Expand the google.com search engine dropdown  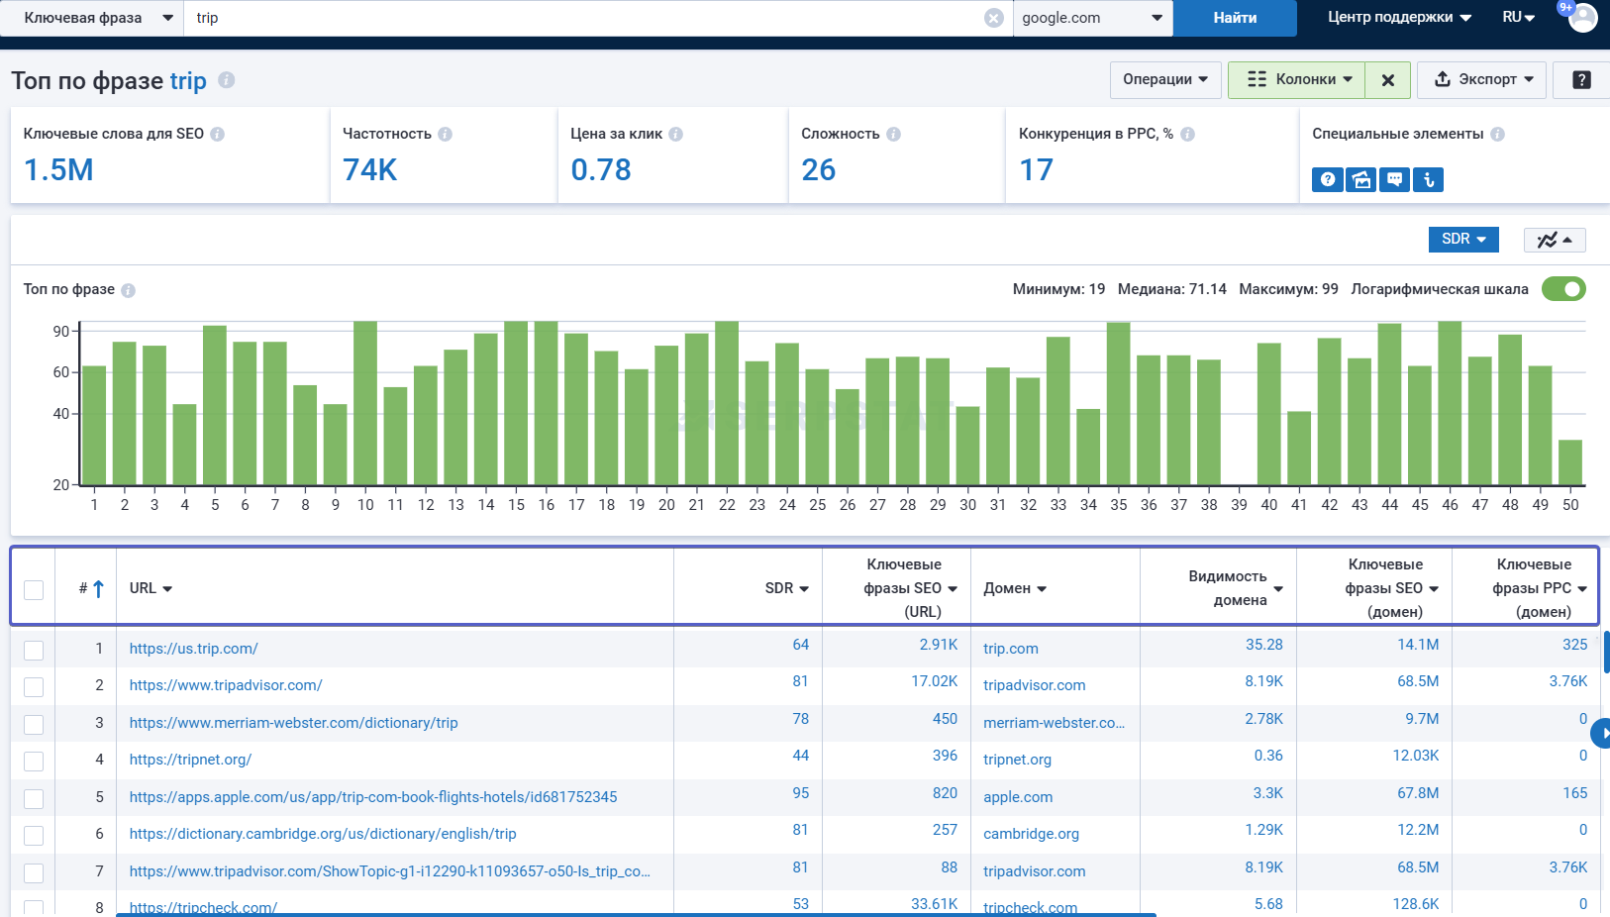pos(1093,18)
